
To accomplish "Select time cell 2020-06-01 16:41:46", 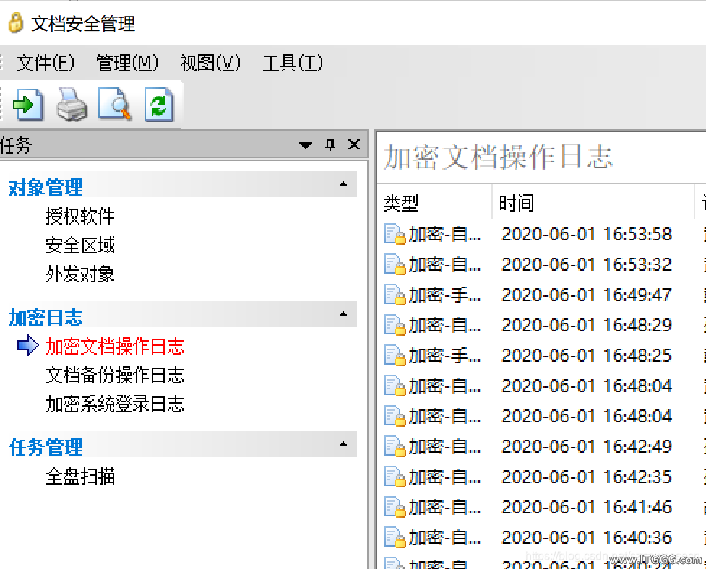I will (587, 508).
